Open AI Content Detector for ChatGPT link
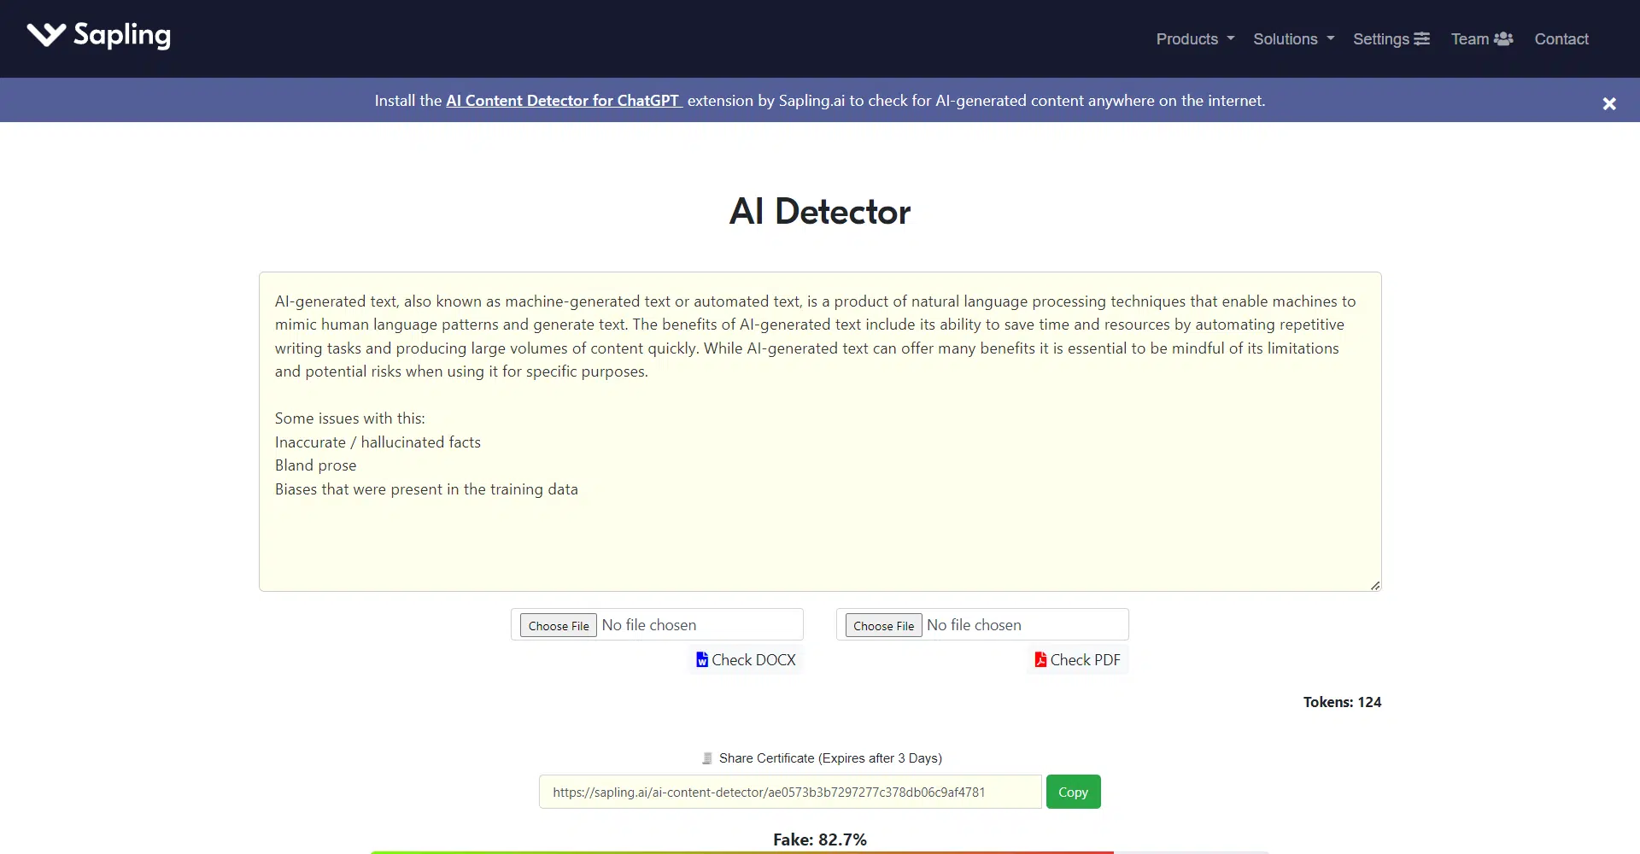 tap(563, 101)
